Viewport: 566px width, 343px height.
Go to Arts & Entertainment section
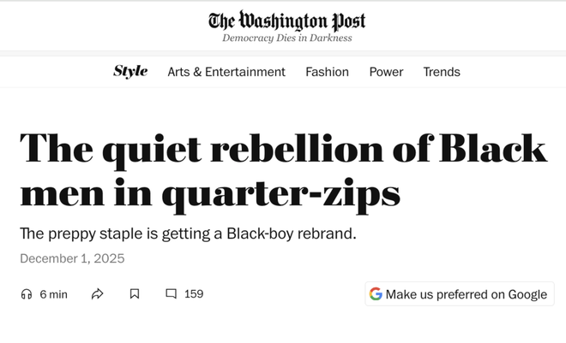226,72
